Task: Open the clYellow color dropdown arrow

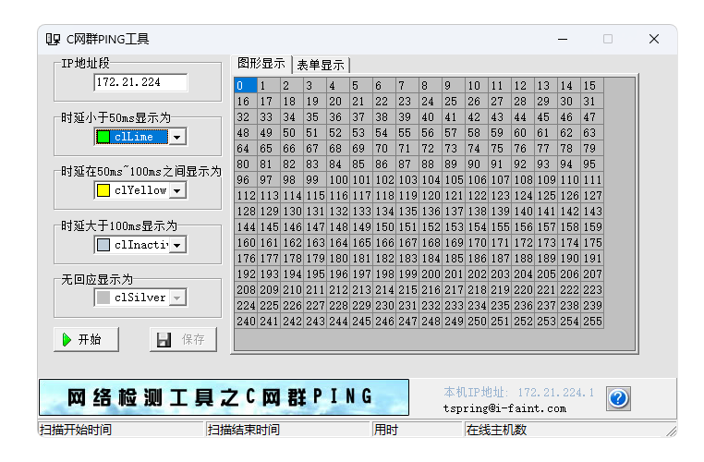Action: (x=176, y=190)
